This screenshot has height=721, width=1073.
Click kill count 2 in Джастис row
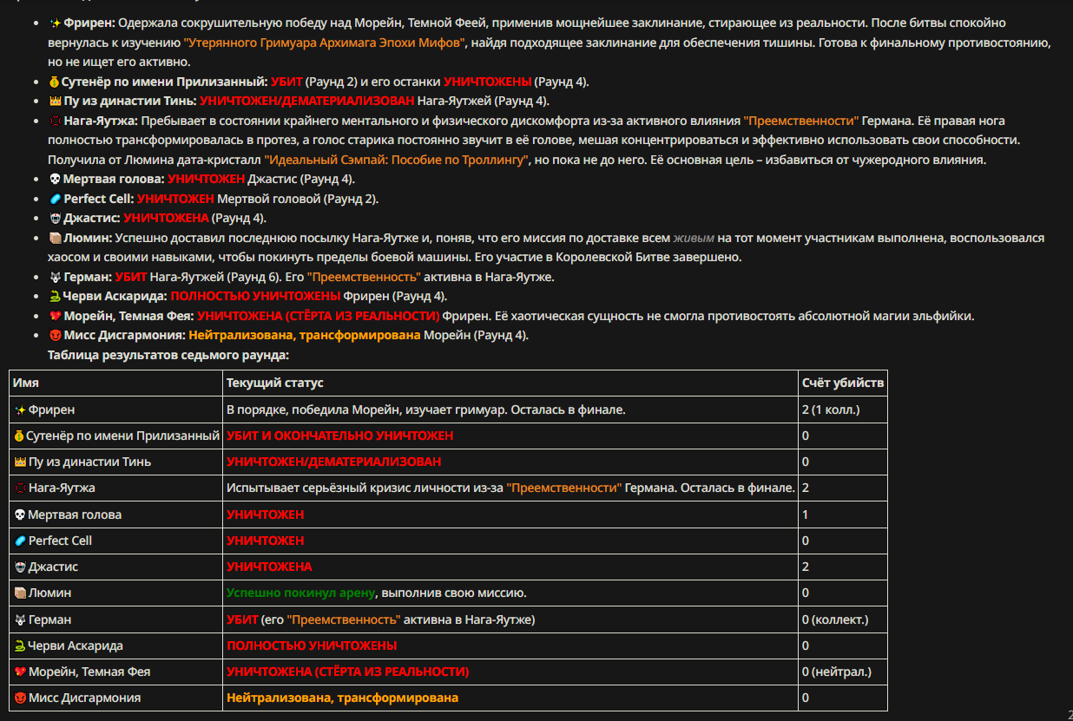(806, 567)
